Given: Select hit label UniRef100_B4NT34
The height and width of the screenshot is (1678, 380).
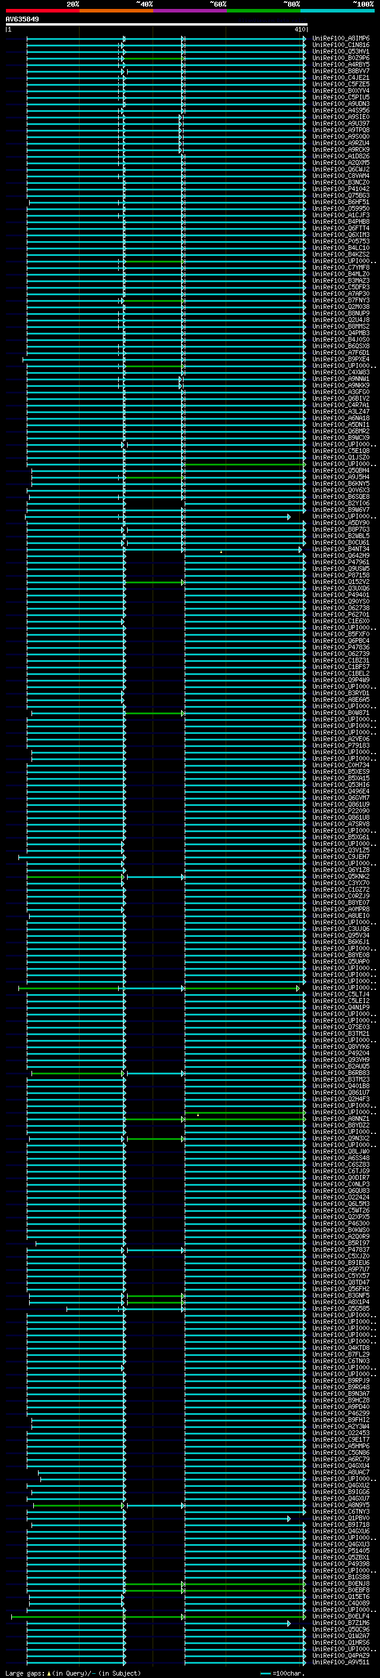Looking at the screenshot, I should tap(341, 549).
